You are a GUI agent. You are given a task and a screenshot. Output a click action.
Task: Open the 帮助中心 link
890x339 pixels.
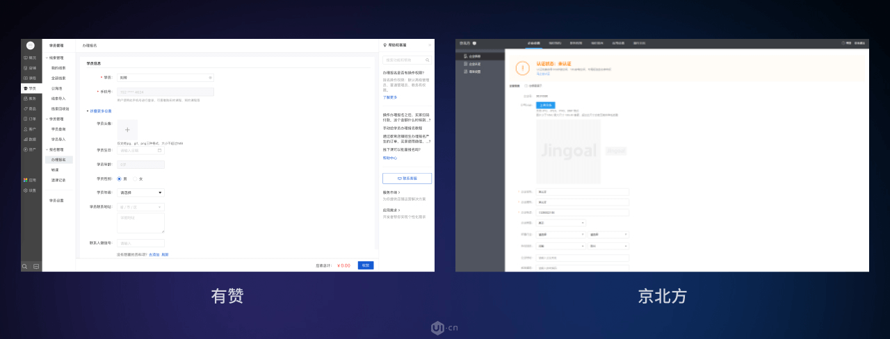click(389, 158)
